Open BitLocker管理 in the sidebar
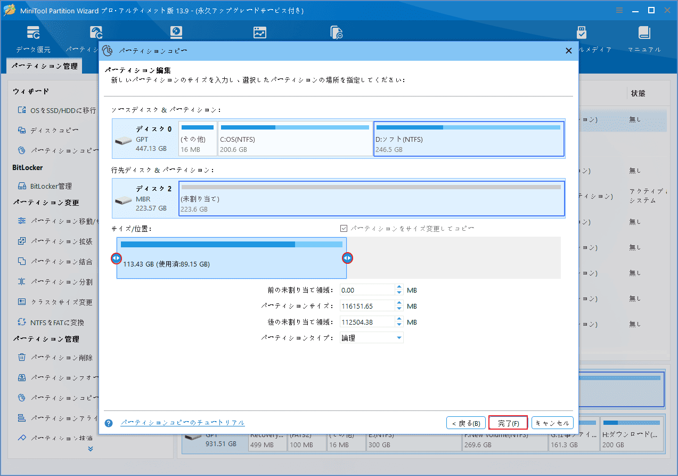Image resolution: width=678 pixels, height=476 pixels. click(45, 186)
